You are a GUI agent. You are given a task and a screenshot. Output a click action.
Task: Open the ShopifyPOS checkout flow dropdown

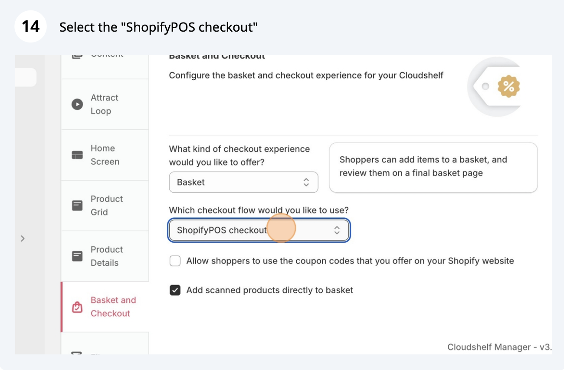point(259,230)
